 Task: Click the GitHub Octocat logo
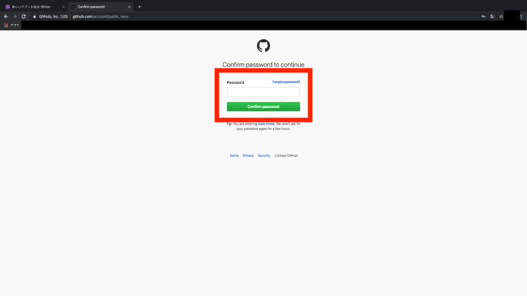pos(263,45)
